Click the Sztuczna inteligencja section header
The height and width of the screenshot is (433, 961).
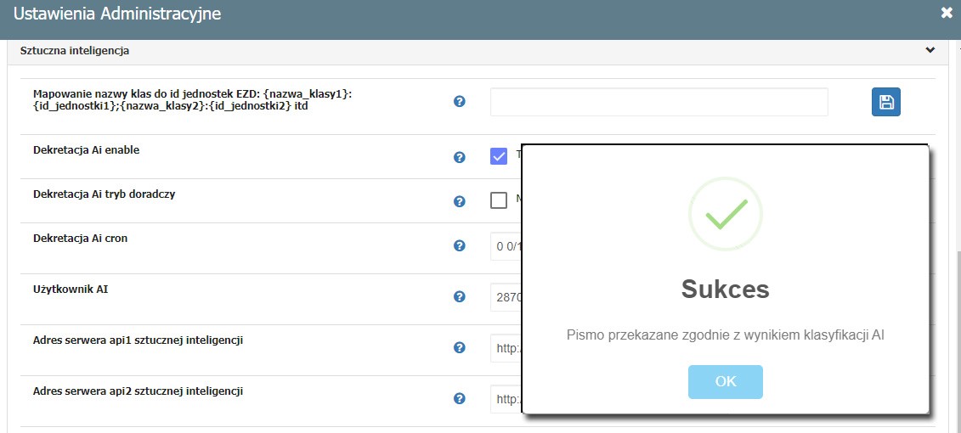[x=75, y=51]
